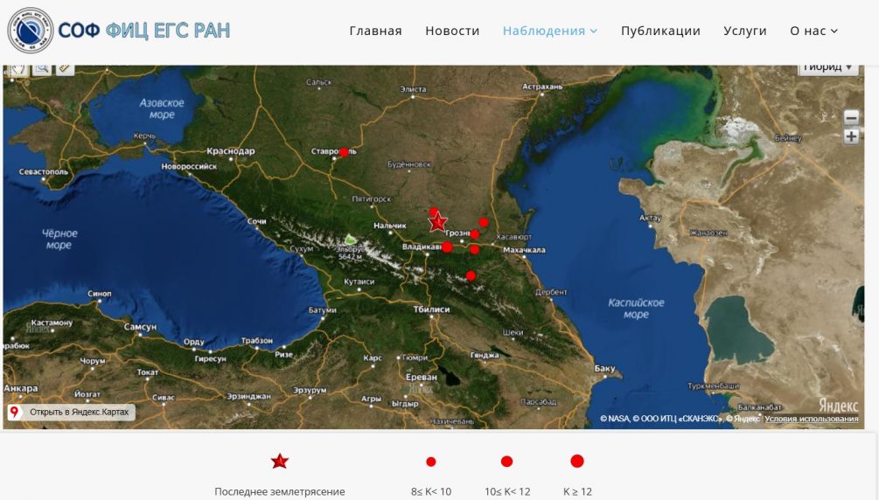Screen dimensions: 879x500
Task: Click the СОФ ФИЦ ЕГС РАН logo
Action: coord(119,31)
